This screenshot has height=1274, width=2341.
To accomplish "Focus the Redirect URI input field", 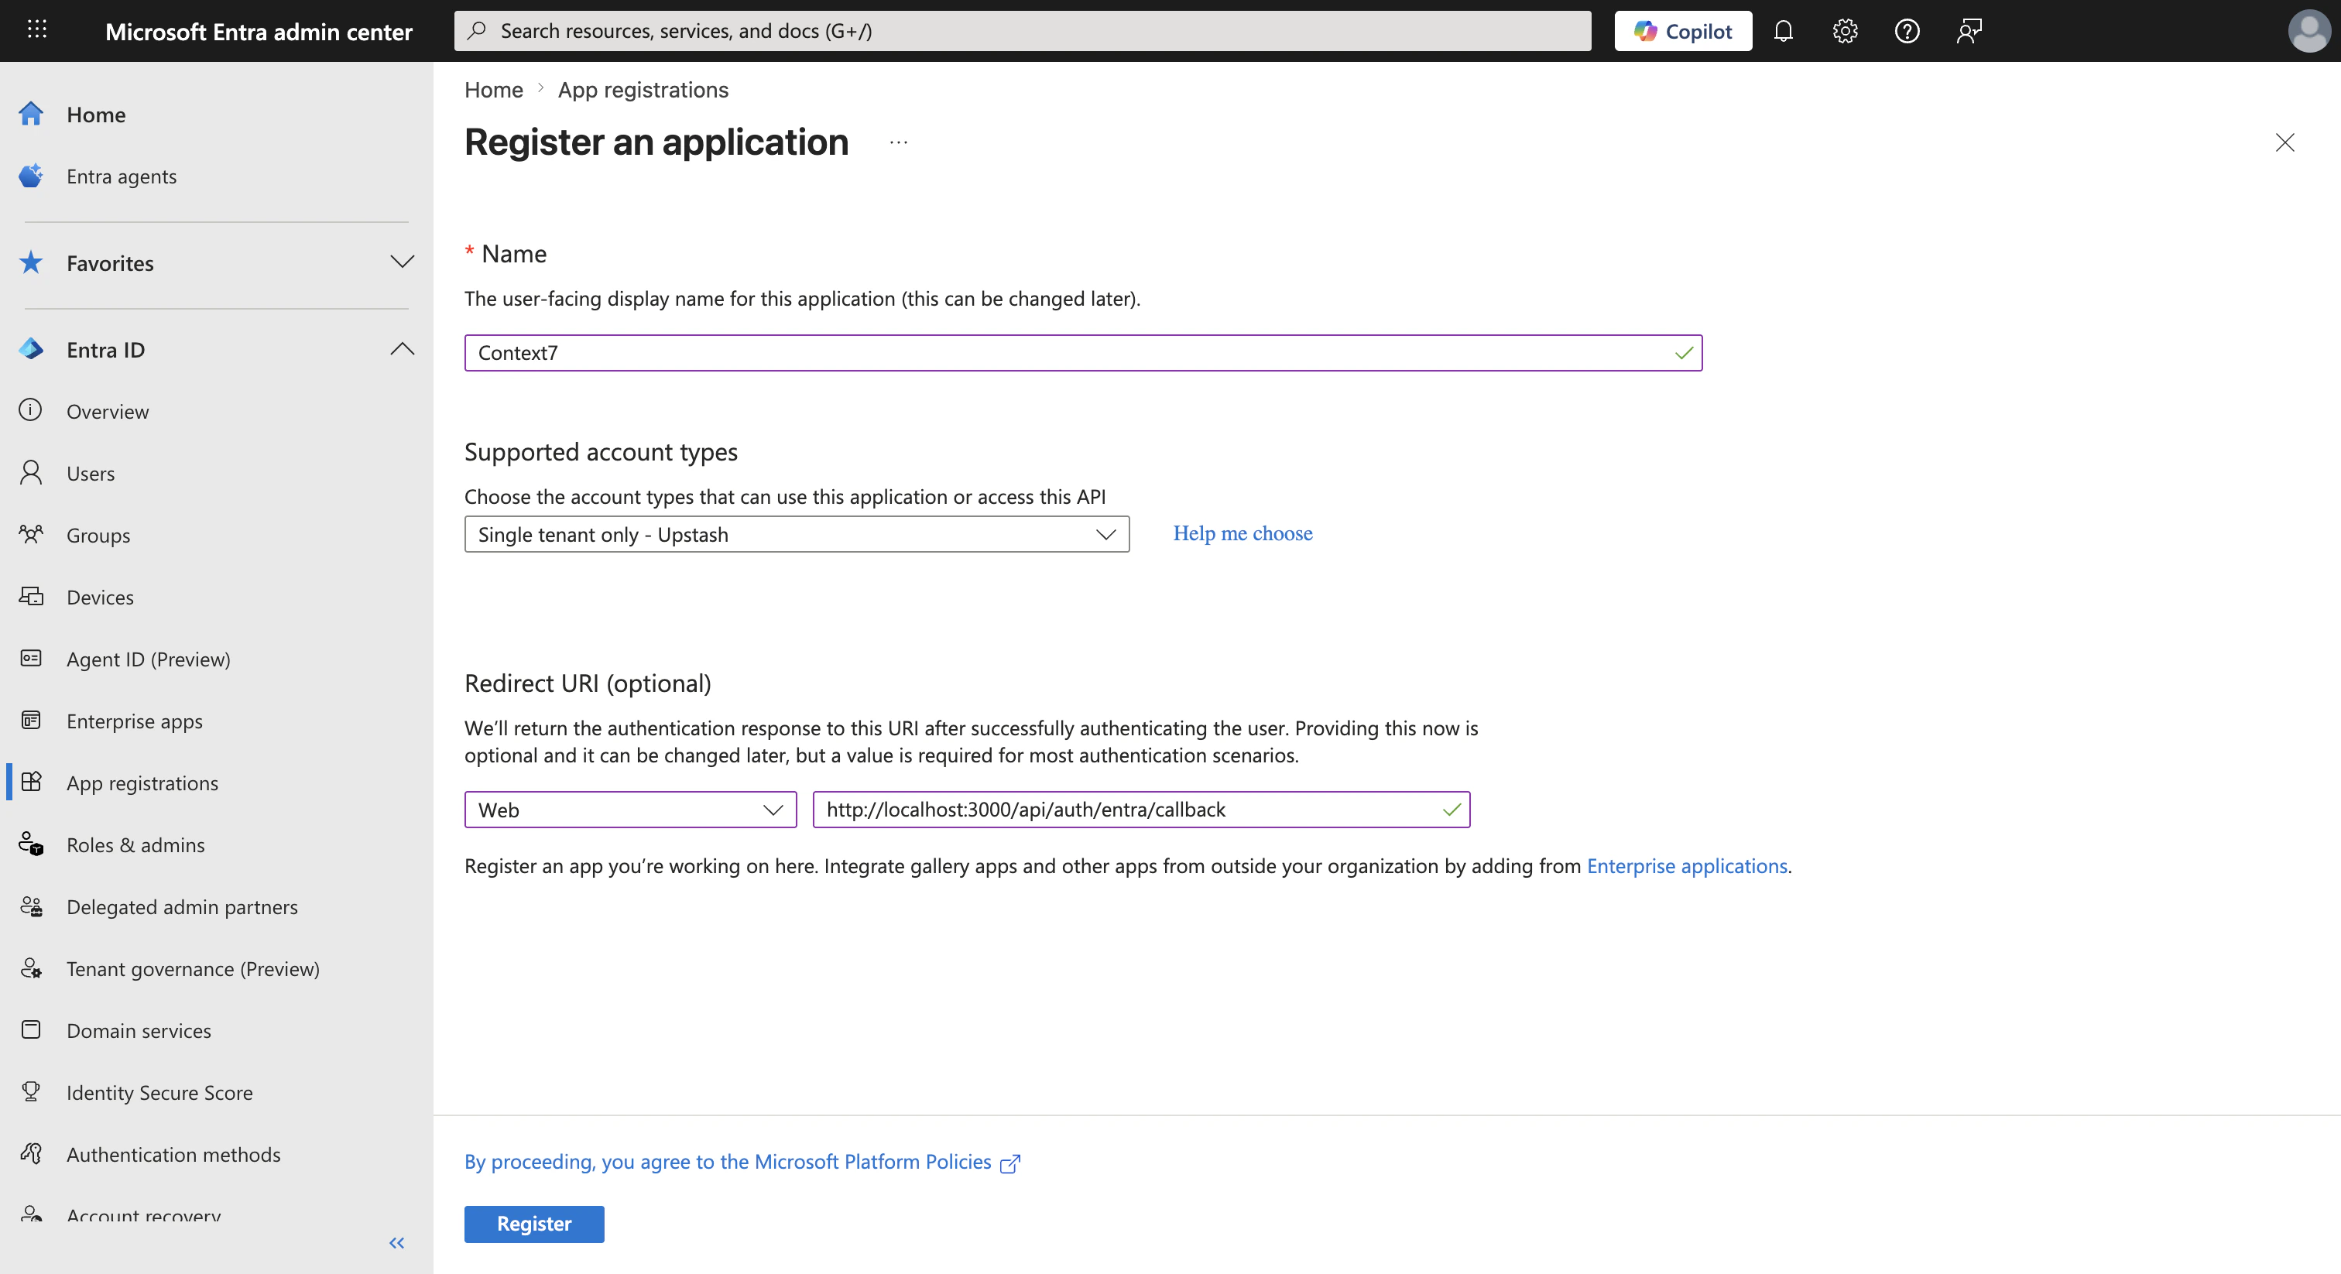I will click(1141, 810).
